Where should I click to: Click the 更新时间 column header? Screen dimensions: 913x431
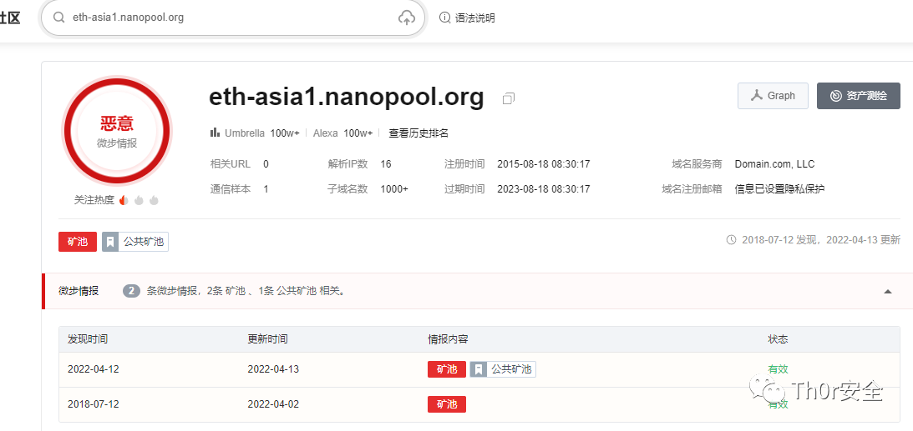267,338
